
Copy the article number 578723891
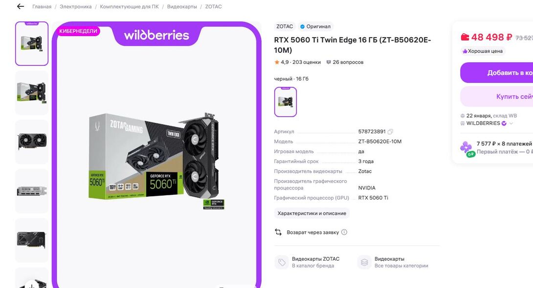coord(390,132)
